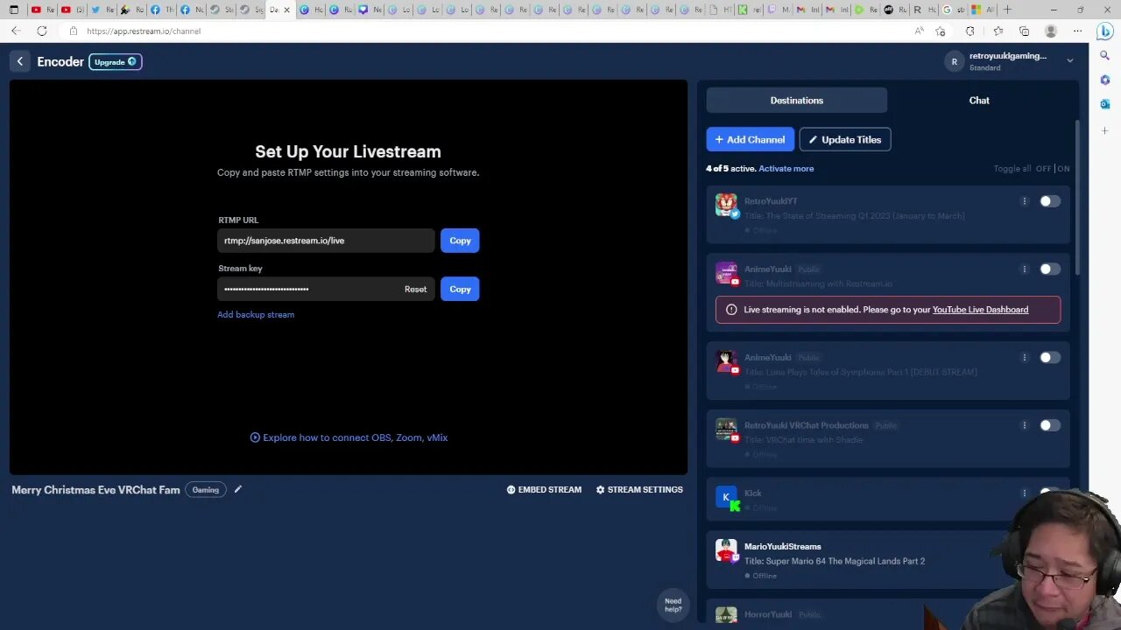
Task: Open Explore how to connect OBS link
Action: coord(349,437)
